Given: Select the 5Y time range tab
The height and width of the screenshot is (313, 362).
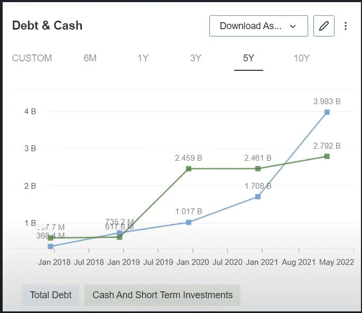Looking at the screenshot, I should pyautogui.click(x=249, y=58).
